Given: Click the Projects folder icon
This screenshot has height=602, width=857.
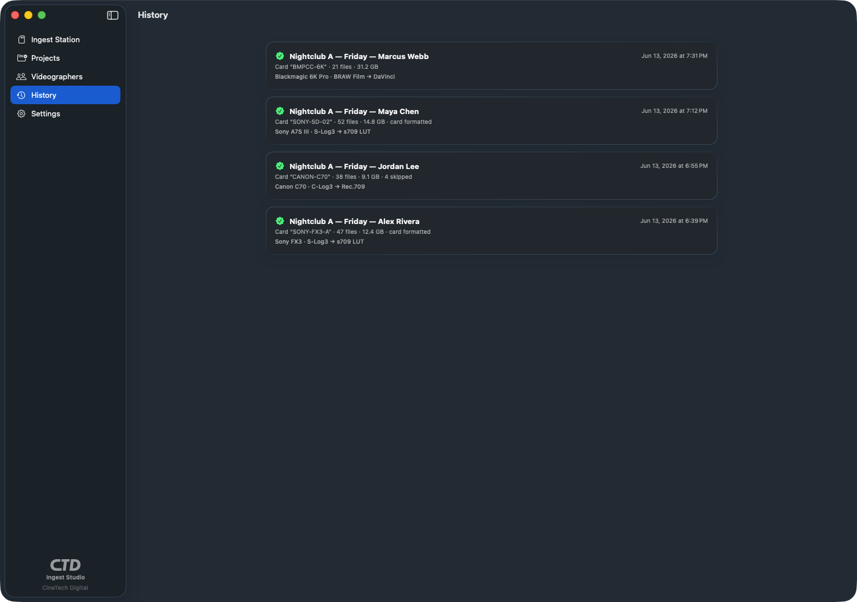Looking at the screenshot, I should point(22,58).
